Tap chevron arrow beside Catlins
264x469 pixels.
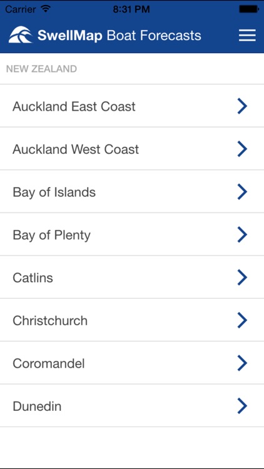pos(242,277)
